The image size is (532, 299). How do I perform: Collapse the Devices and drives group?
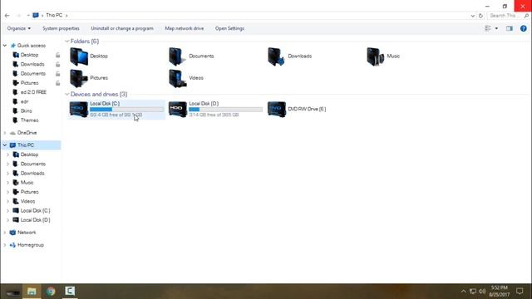point(66,94)
